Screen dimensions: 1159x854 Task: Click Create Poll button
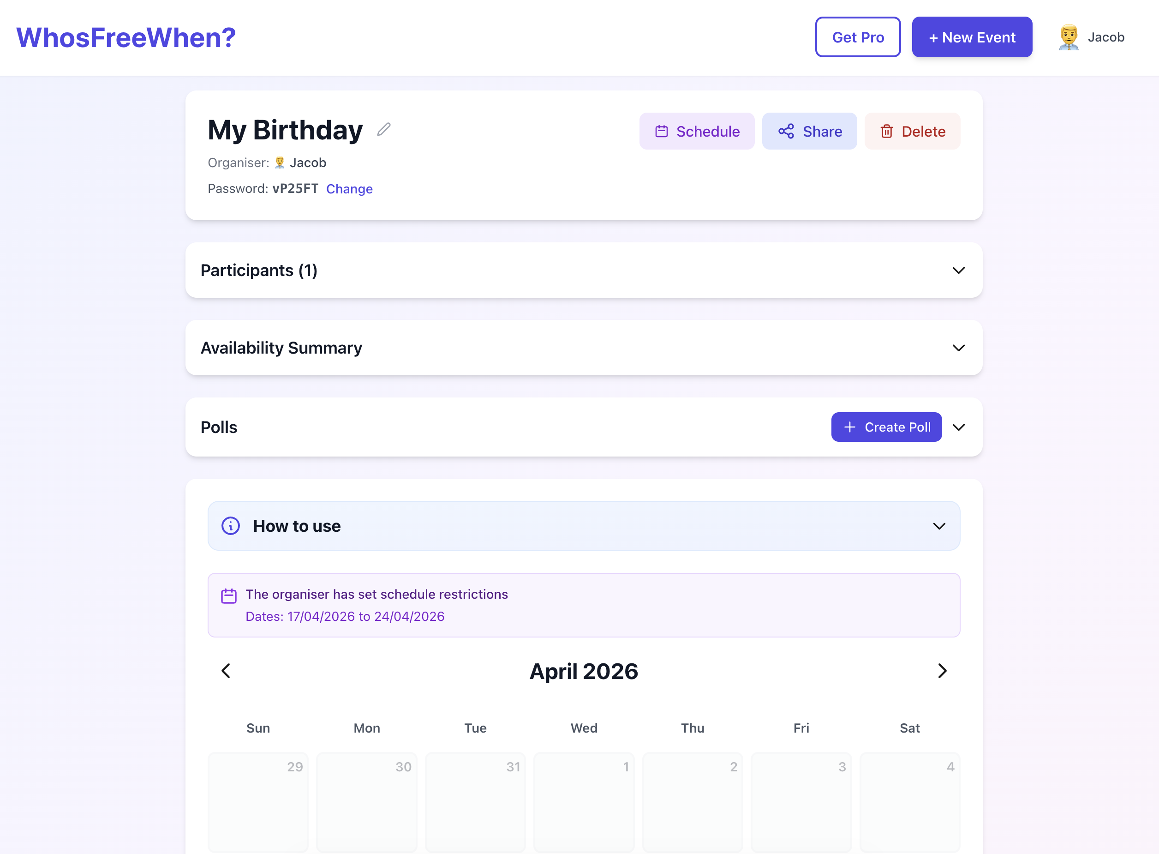886,427
